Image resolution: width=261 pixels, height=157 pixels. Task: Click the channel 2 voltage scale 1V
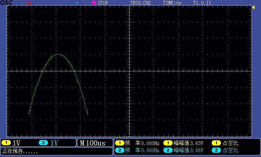54,143
